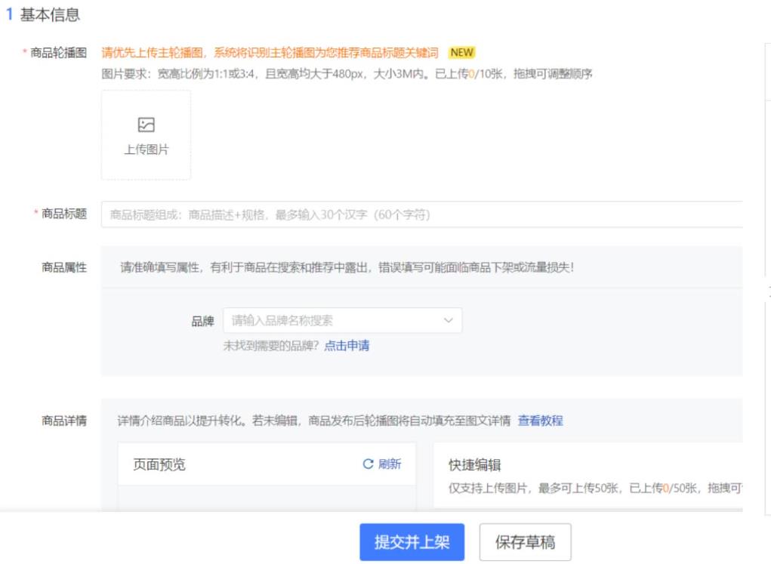The image size is (771, 564).
Task: Click the 基本信息 section heading
Action: click(50, 15)
